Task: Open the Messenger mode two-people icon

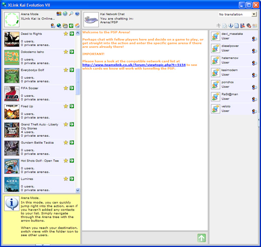Action: (x=59, y=13)
